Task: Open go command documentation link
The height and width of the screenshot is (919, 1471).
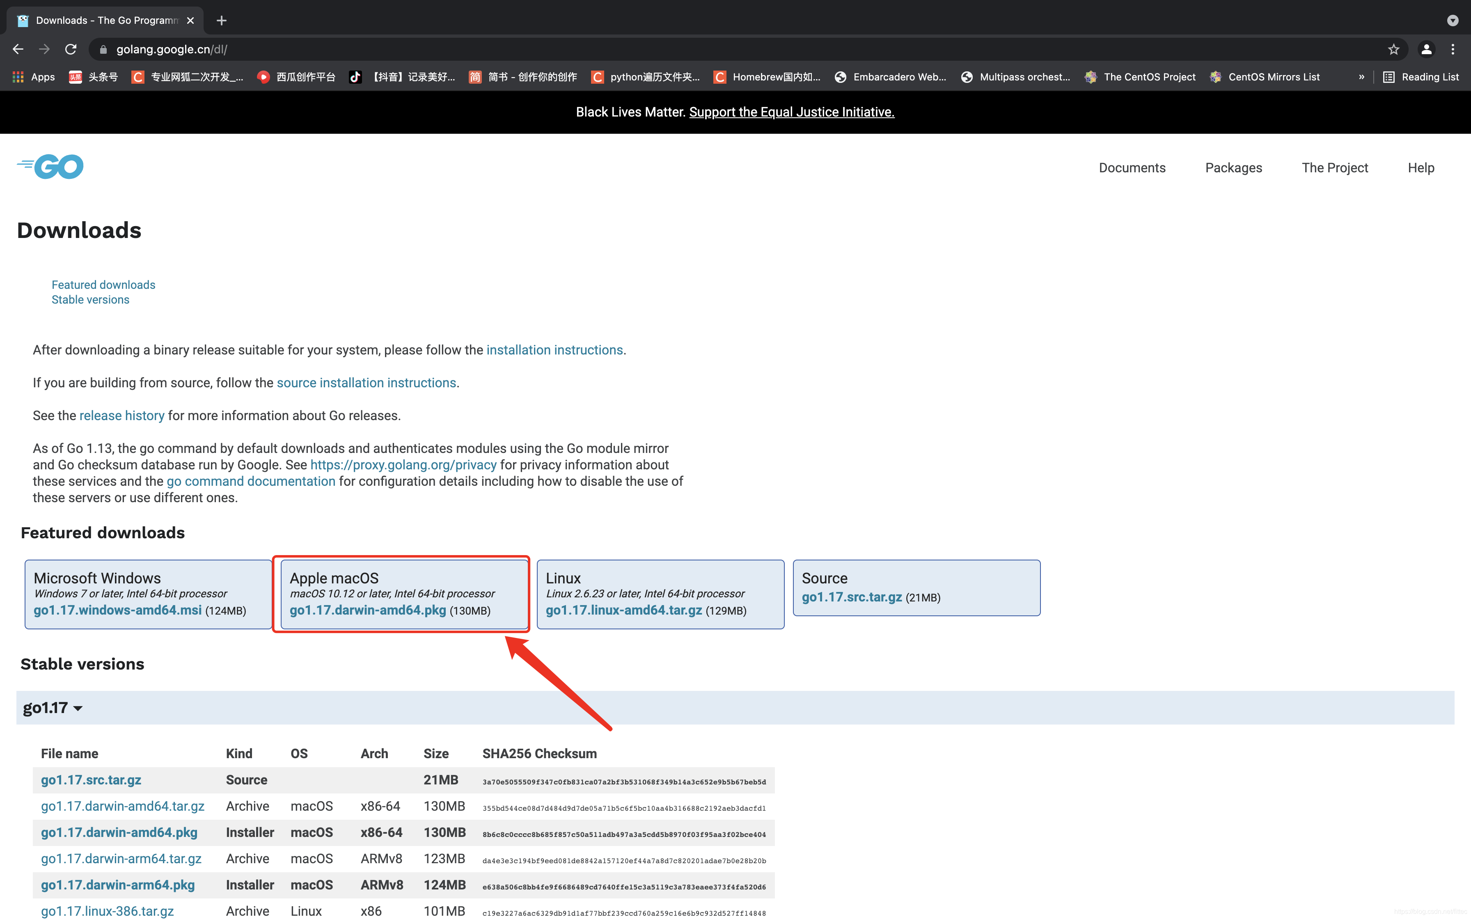Action: point(251,481)
